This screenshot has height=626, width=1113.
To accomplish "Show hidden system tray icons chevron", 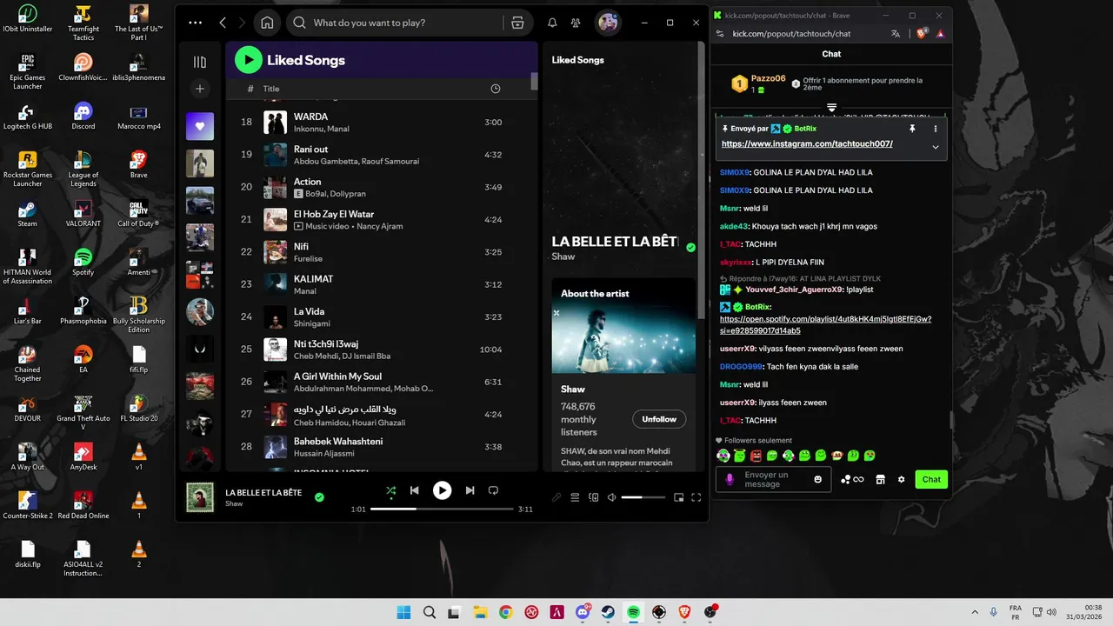I will pos(974,612).
